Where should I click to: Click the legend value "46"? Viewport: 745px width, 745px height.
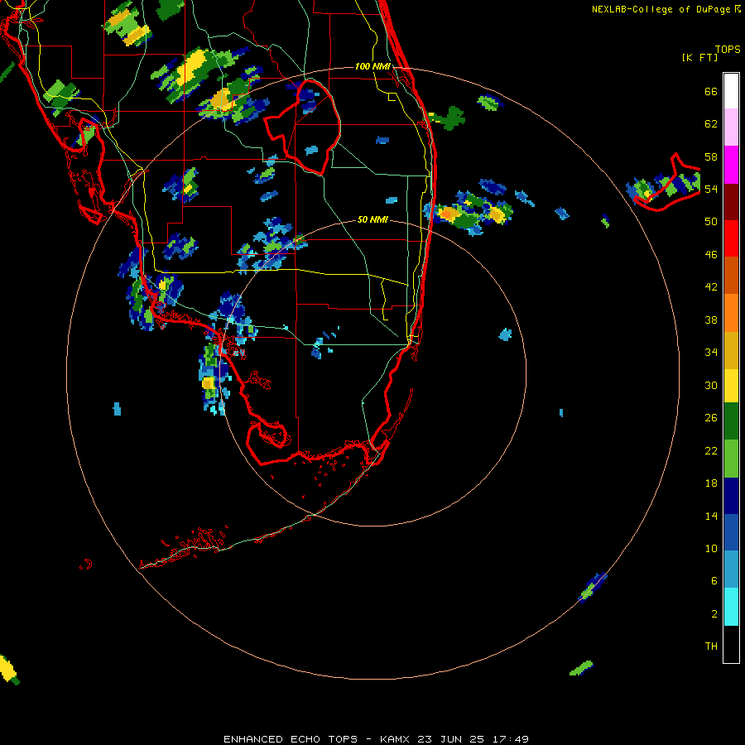coord(711,255)
